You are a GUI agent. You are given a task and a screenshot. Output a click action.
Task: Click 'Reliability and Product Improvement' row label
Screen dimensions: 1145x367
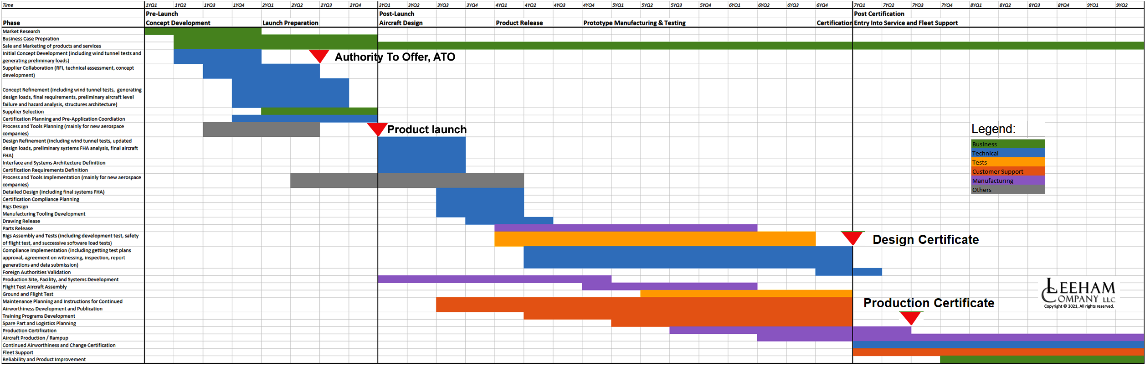[x=44, y=359]
